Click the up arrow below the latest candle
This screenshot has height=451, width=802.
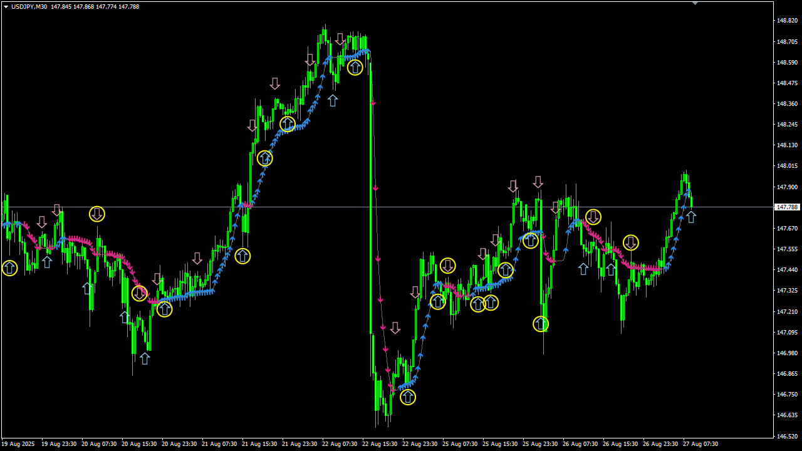pos(690,217)
